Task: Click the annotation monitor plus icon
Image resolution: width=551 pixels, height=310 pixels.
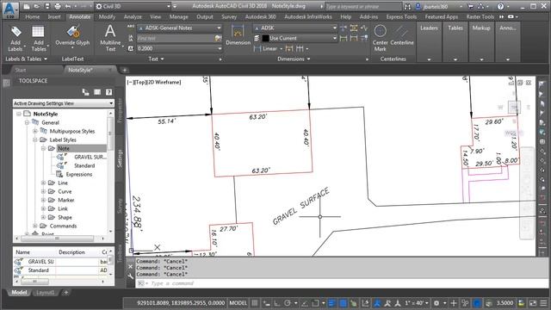Action: [x=454, y=303]
